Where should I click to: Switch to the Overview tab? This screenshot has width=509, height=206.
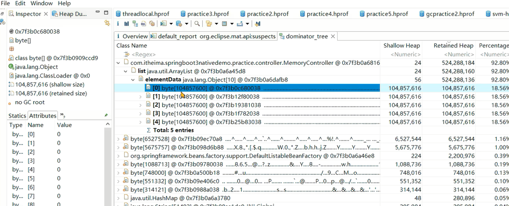coord(134,36)
